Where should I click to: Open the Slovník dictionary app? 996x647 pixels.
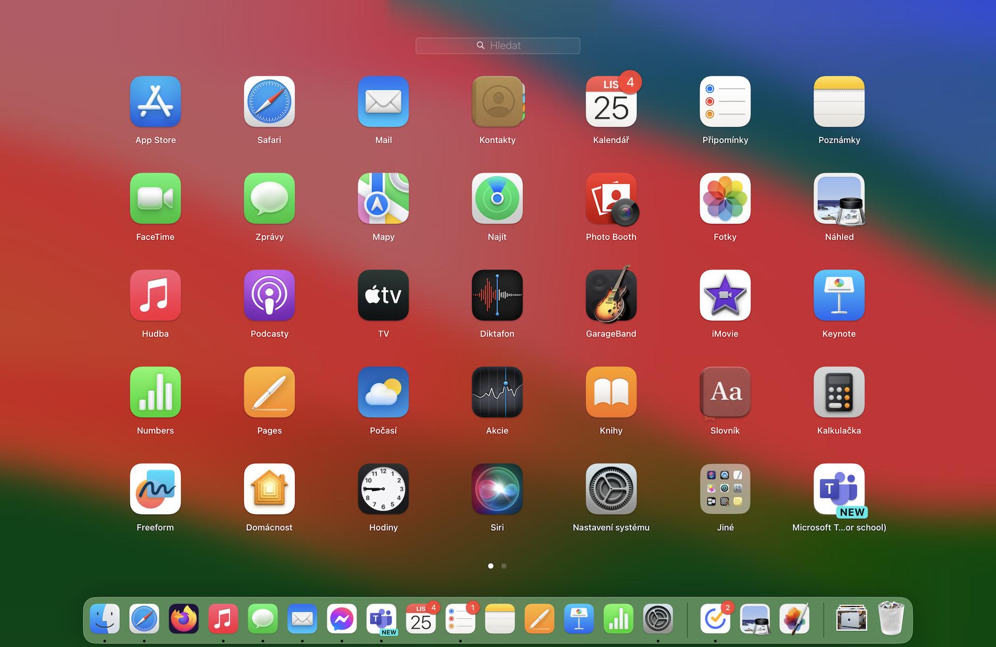tap(725, 392)
